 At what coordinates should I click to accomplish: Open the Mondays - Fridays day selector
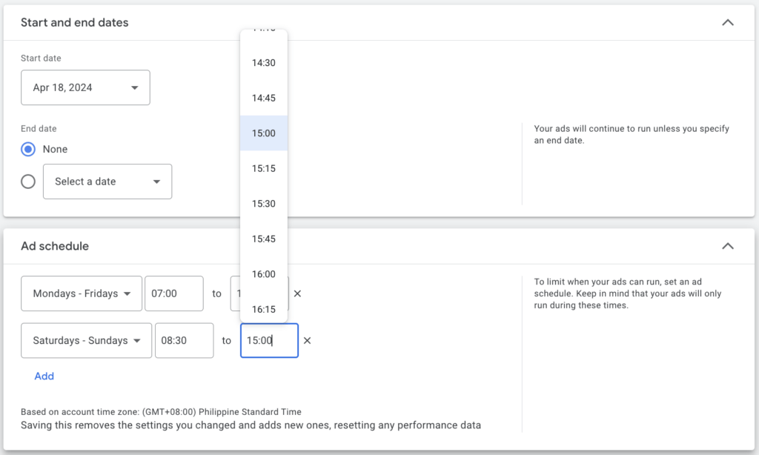click(x=81, y=293)
